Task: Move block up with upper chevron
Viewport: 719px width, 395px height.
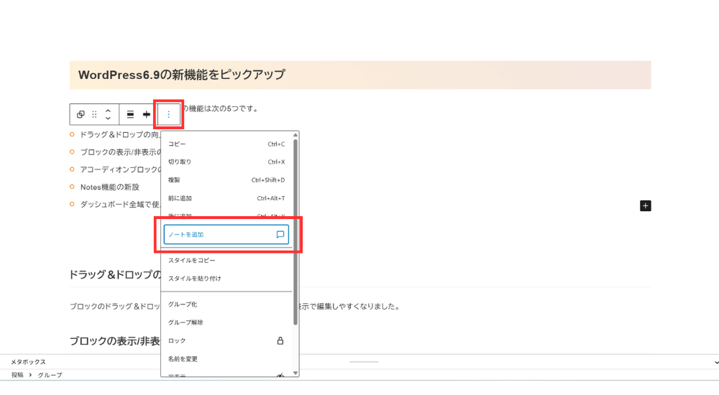Action: (x=108, y=110)
